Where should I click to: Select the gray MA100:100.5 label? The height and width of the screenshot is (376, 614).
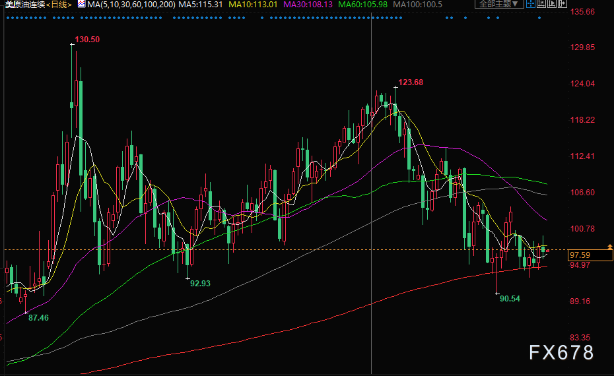[x=417, y=5]
